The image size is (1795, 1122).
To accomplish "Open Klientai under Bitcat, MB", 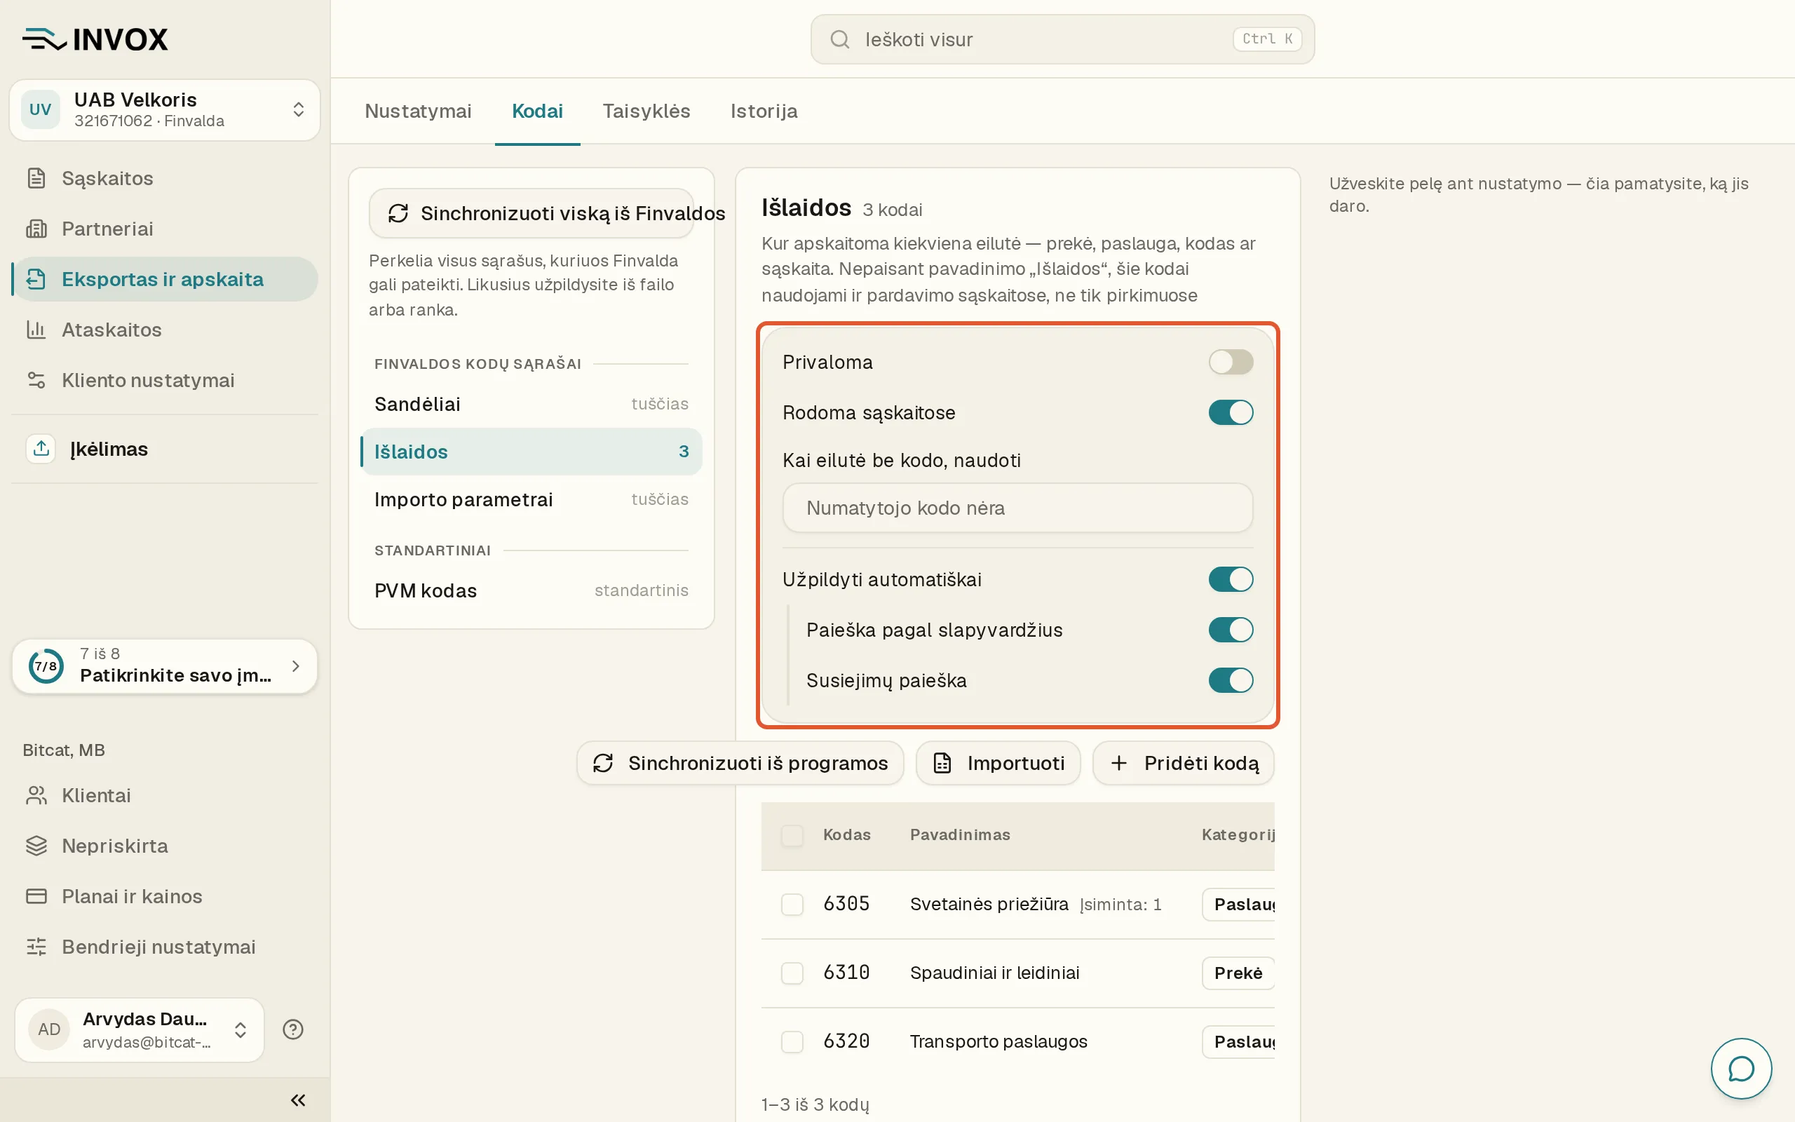I will 165,795.
